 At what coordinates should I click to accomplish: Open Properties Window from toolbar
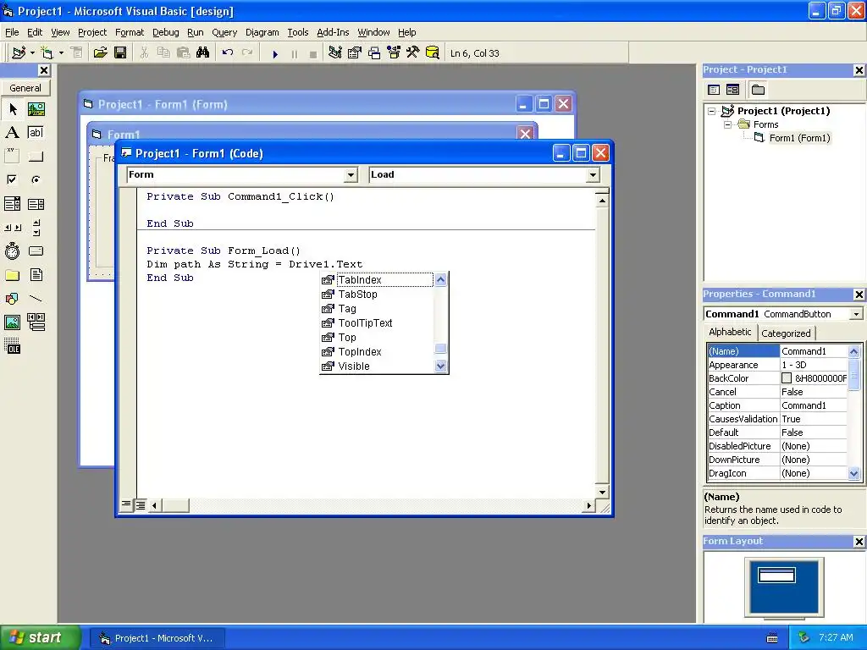click(x=355, y=53)
